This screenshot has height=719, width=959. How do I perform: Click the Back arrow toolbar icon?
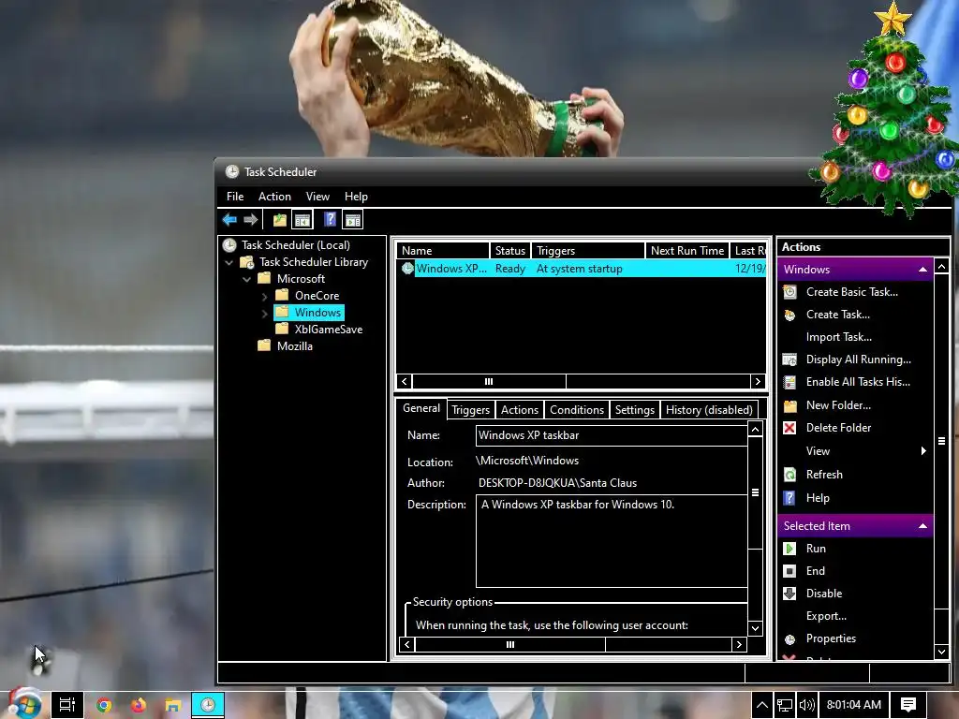pos(230,219)
